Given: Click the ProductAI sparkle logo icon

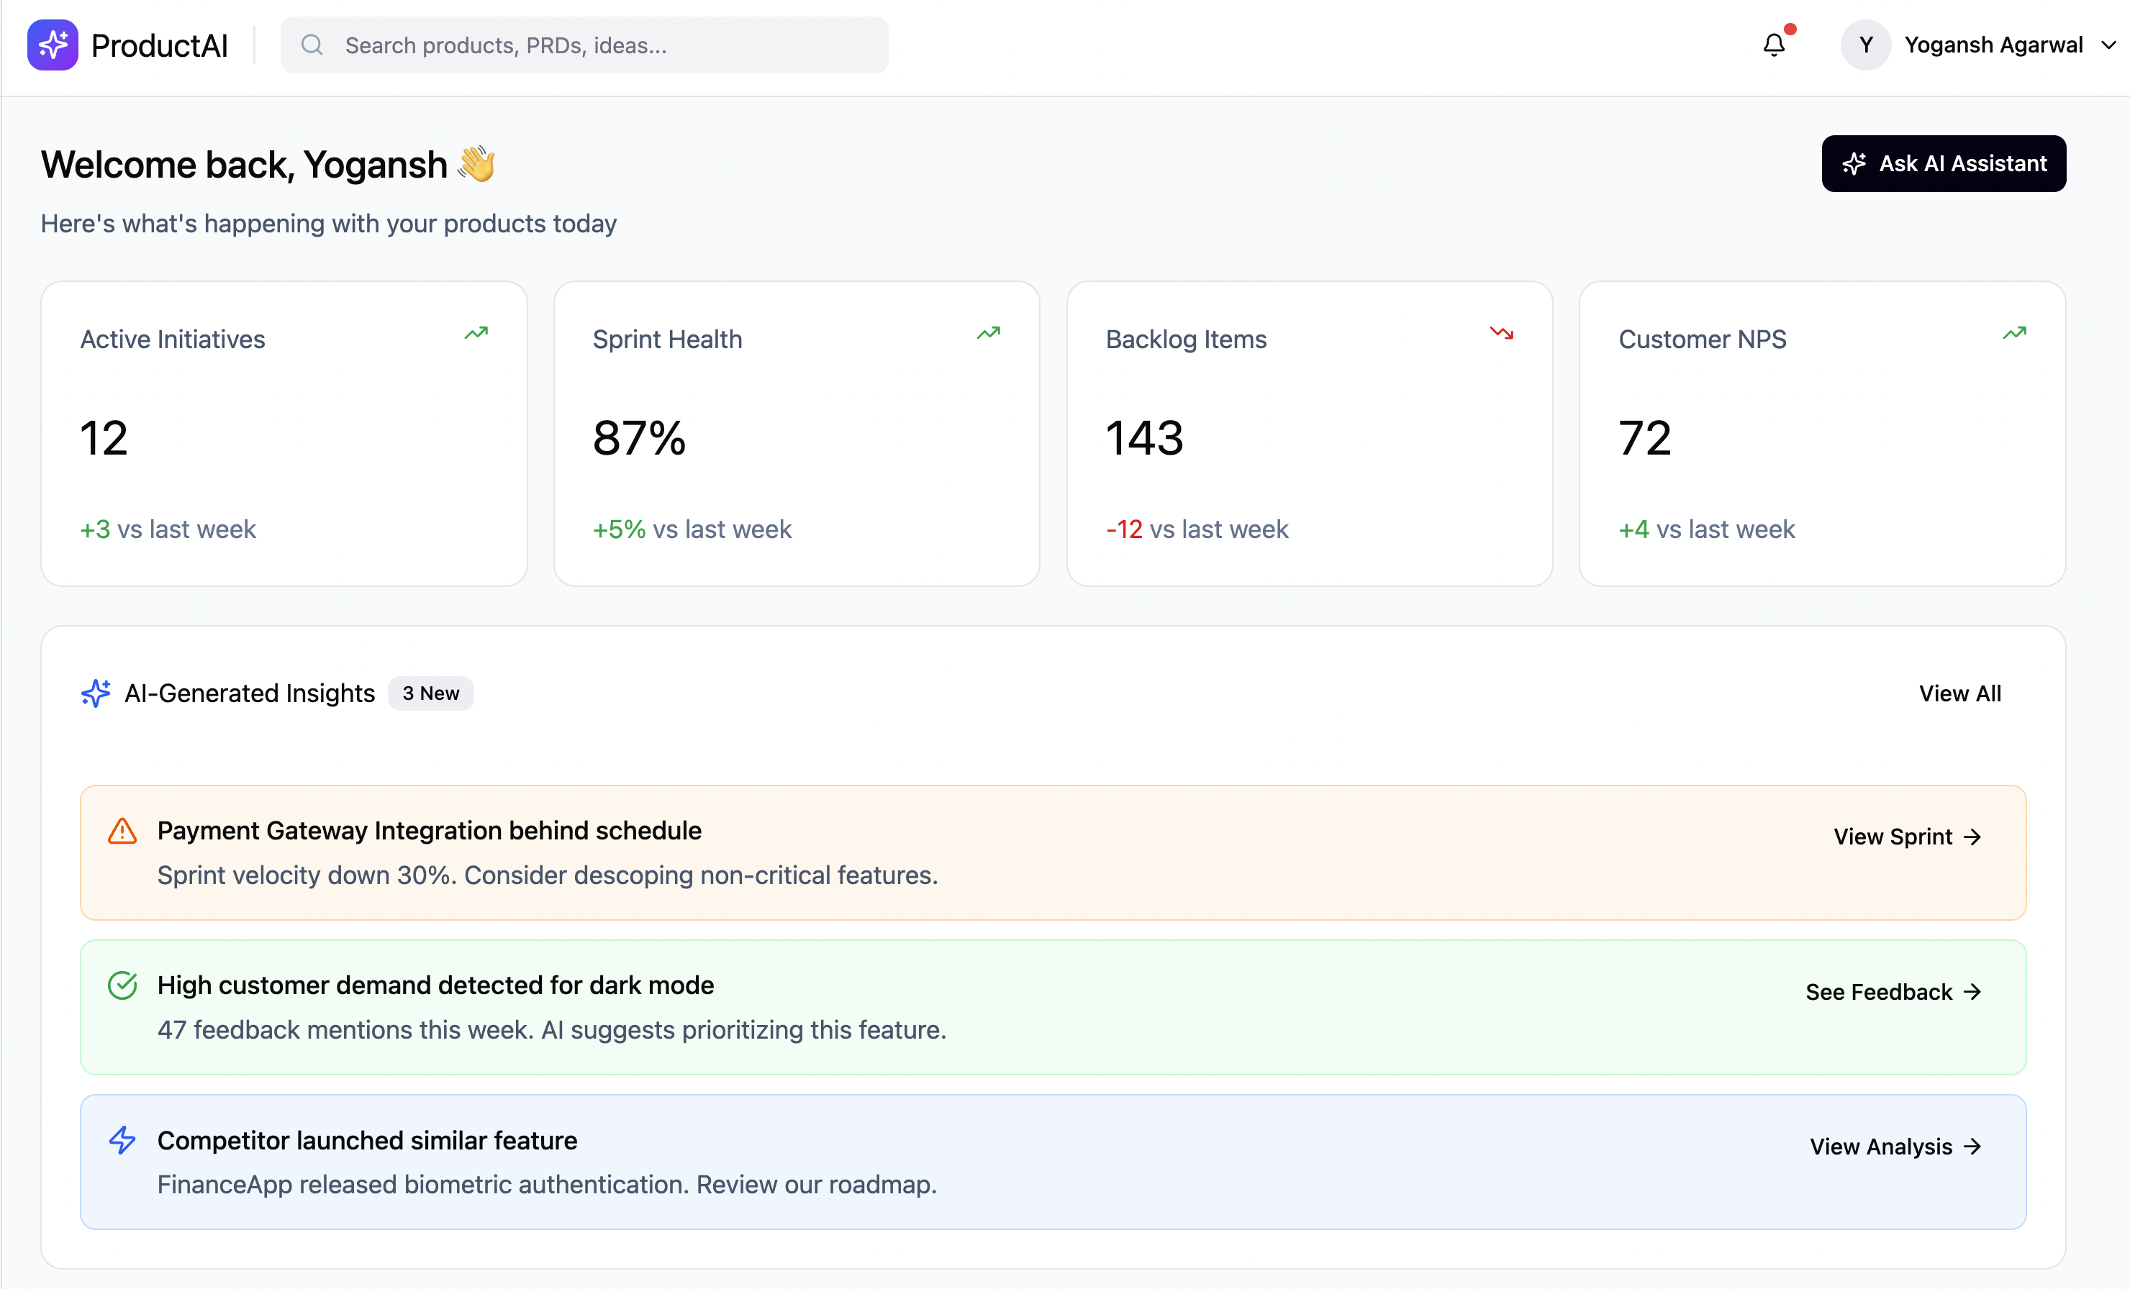Looking at the screenshot, I should 53,45.
